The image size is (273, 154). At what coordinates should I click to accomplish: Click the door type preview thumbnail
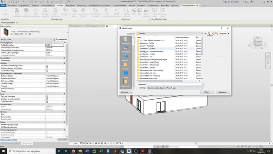(x=6, y=33)
